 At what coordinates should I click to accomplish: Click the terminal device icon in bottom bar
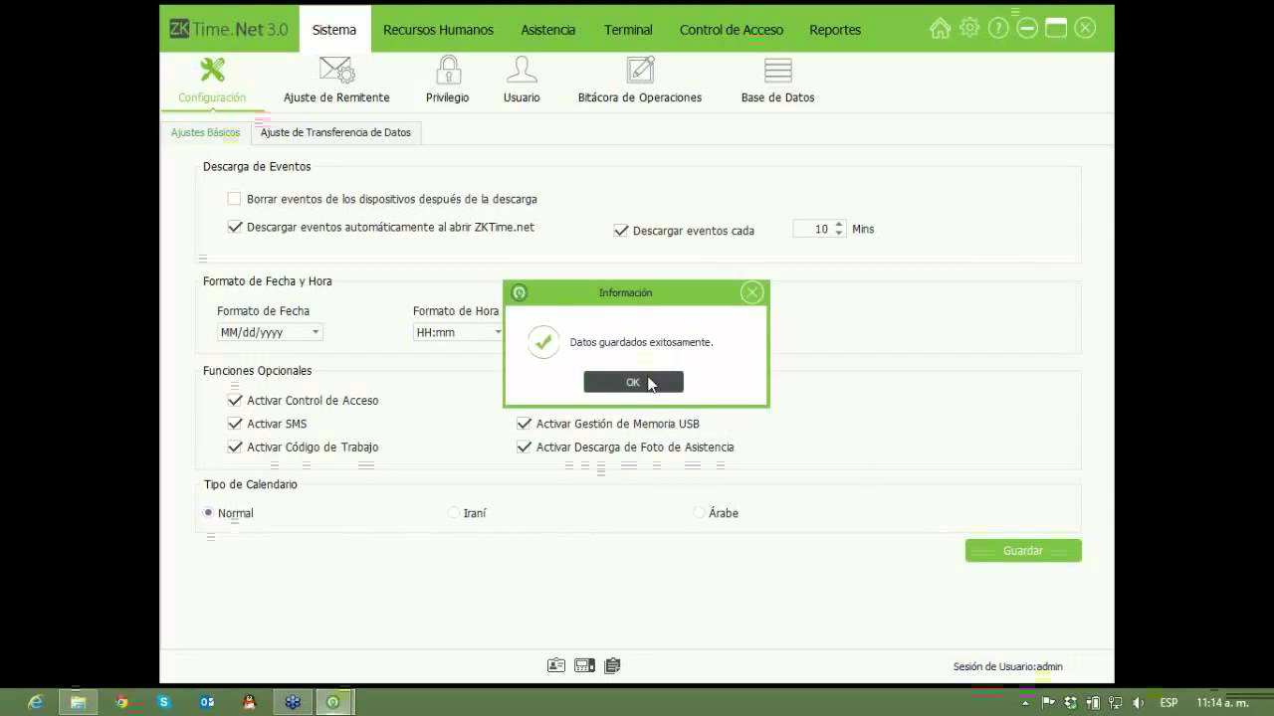pos(584,665)
